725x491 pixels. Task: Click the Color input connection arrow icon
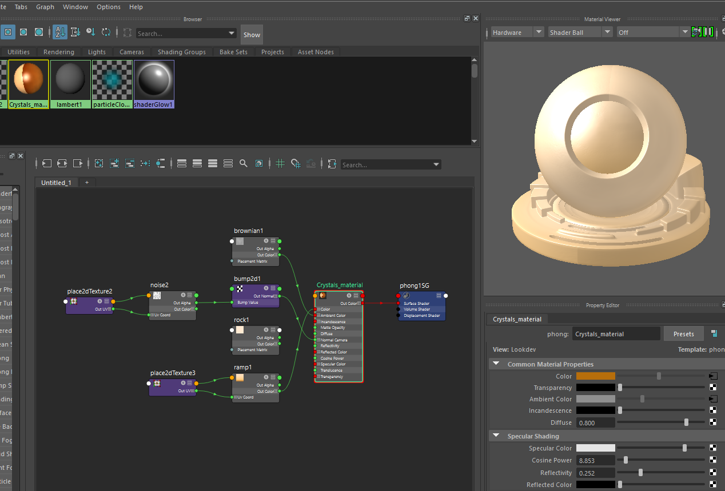click(x=713, y=376)
